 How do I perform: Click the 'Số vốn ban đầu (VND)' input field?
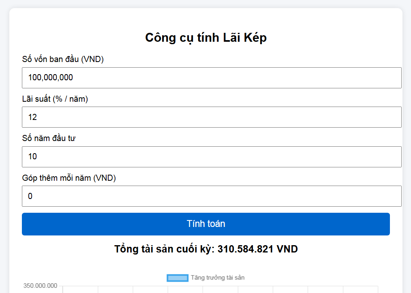click(212, 78)
